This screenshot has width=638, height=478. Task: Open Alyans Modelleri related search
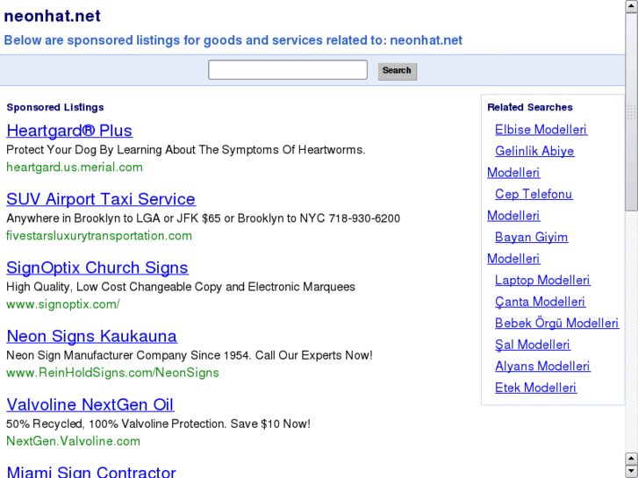[x=542, y=366]
